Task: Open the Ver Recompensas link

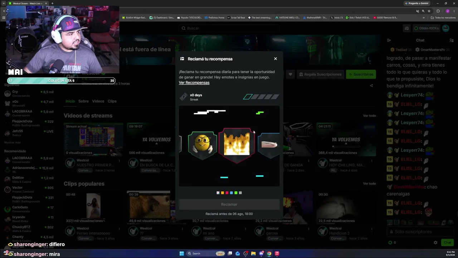Action: pyautogui.click(x=194, y=83)
